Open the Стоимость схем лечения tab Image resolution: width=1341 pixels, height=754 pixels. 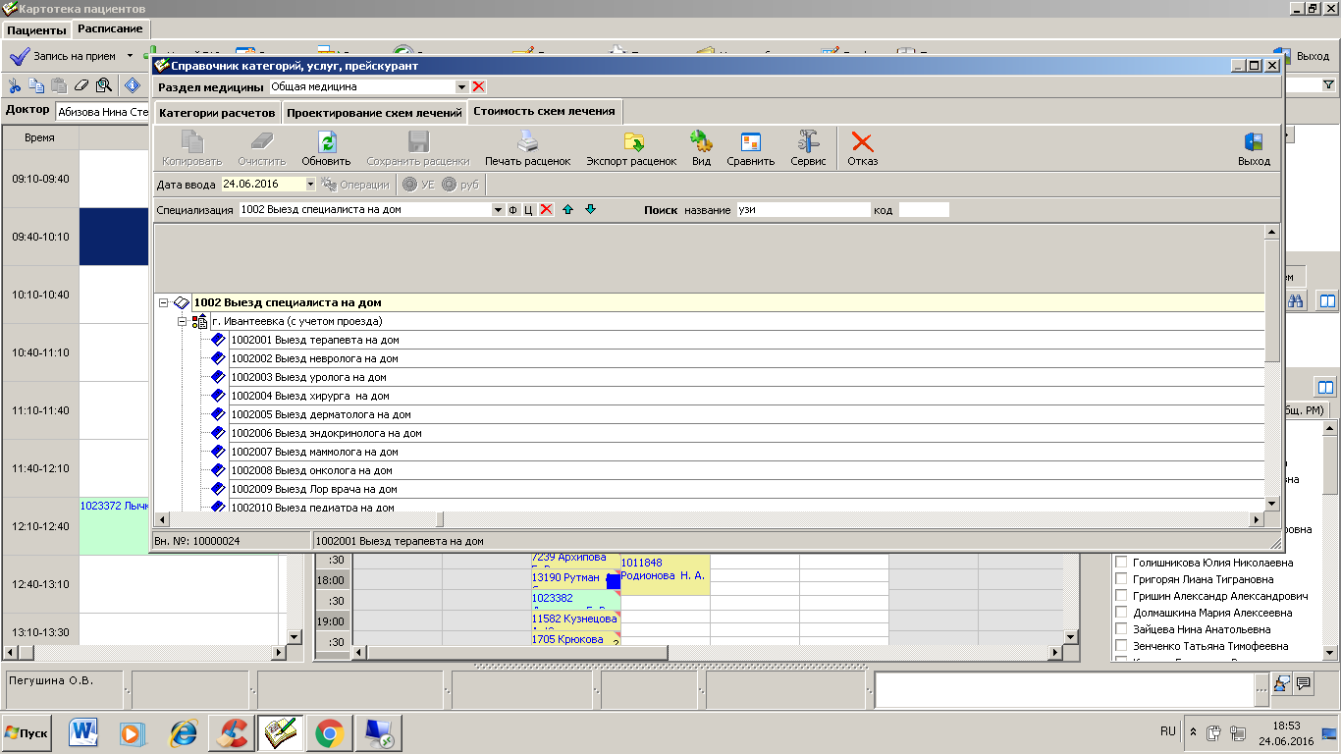[544, 111]
